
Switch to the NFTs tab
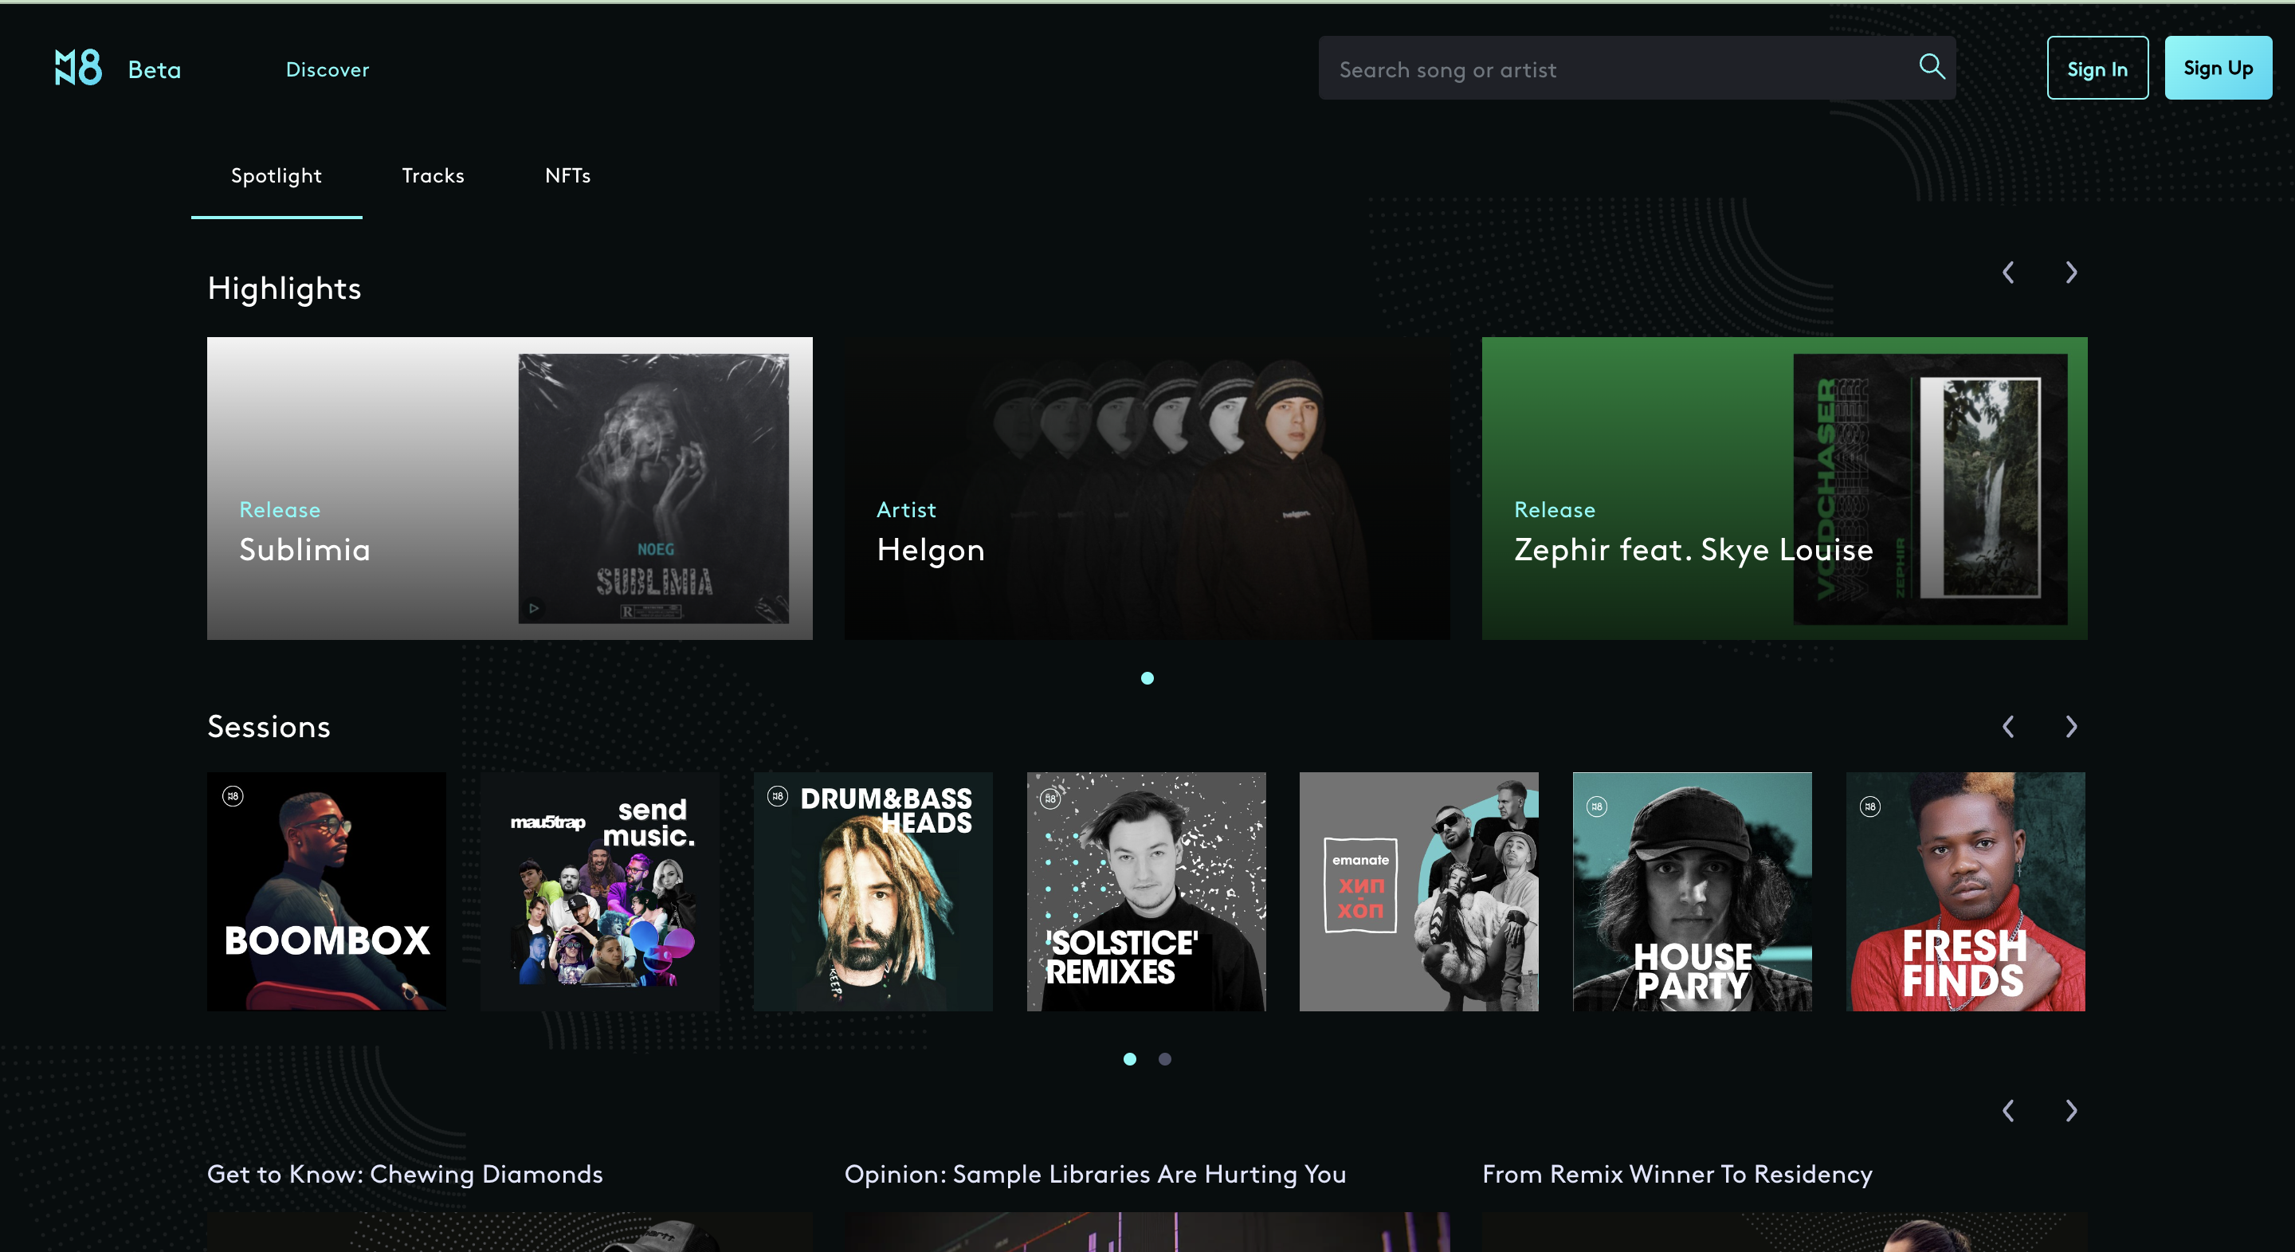[x=567, y=175]
